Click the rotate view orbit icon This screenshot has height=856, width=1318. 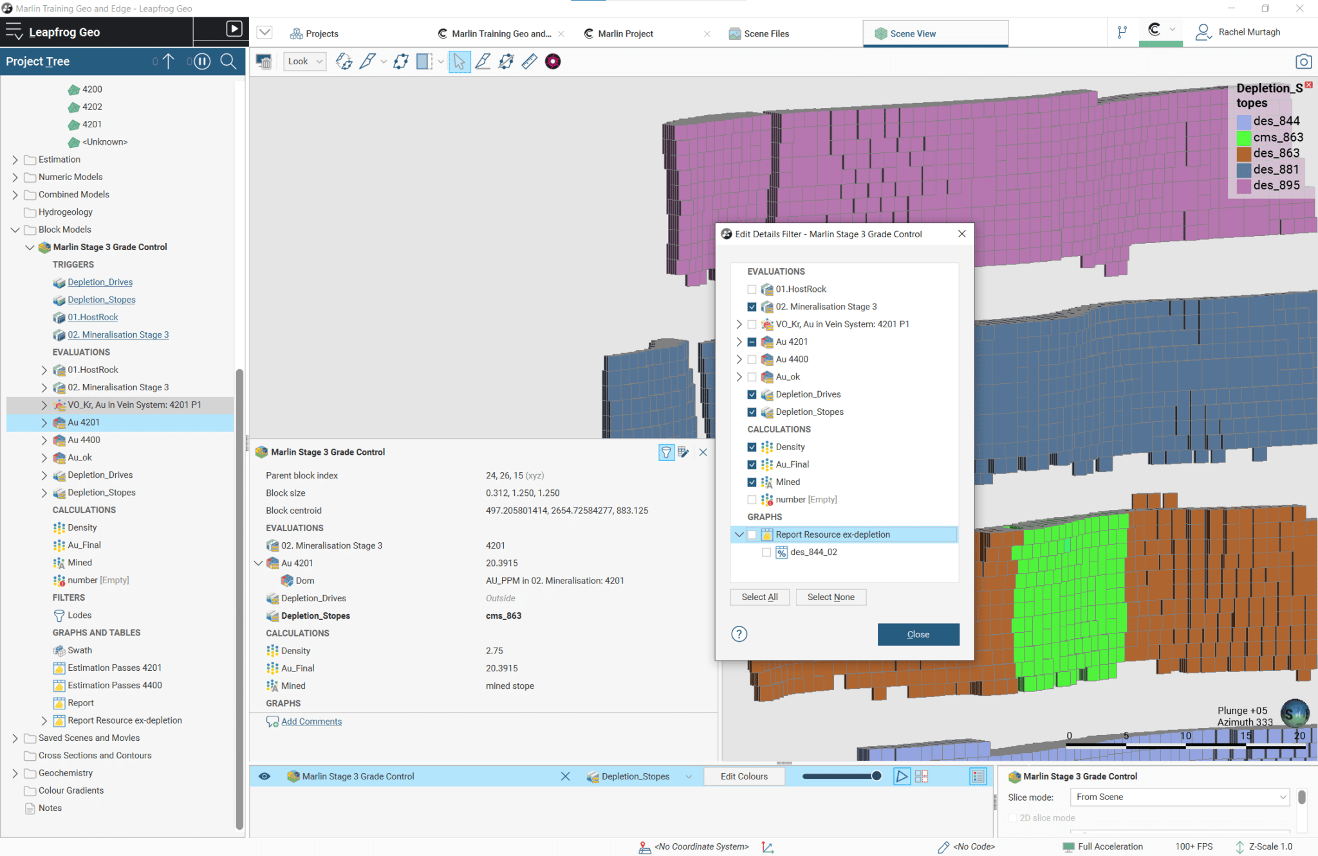click(x=344, y=62)
